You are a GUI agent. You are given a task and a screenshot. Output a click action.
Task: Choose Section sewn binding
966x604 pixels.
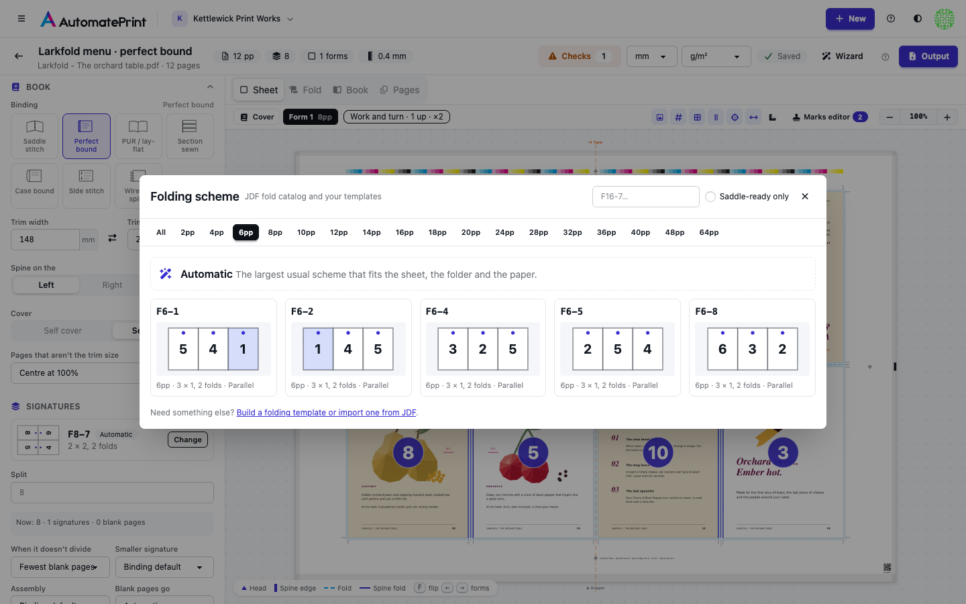pos(190,136)
